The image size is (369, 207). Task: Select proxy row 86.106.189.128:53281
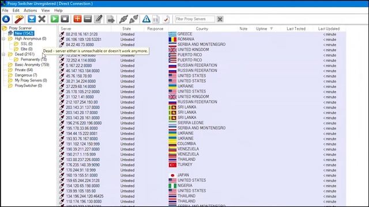pyautogui.click(x=202, y=40)
